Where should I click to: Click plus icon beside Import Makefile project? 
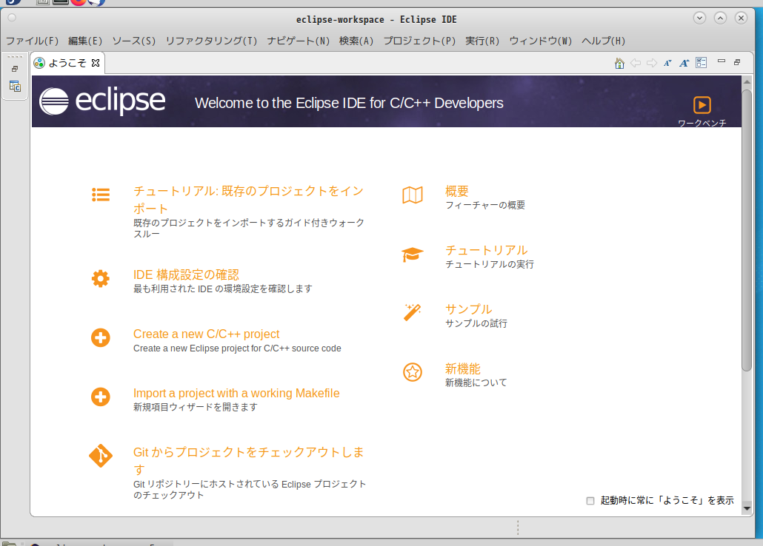(101, 397)
